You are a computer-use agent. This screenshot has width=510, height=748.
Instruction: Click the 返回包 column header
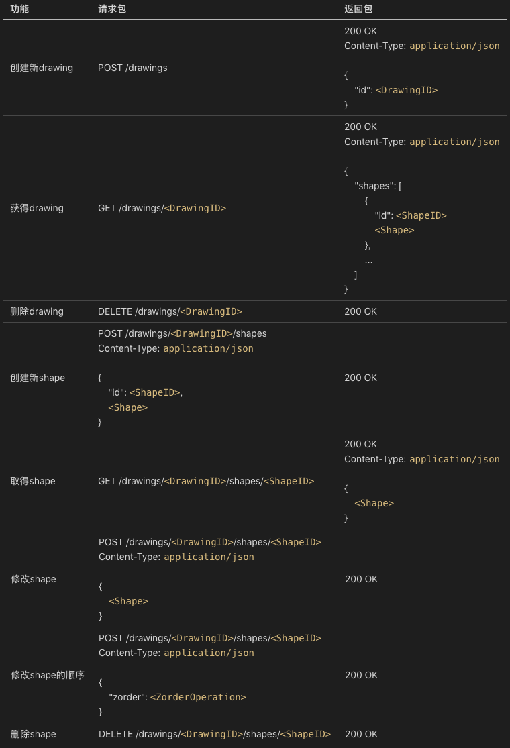click(x=358, y=9)
